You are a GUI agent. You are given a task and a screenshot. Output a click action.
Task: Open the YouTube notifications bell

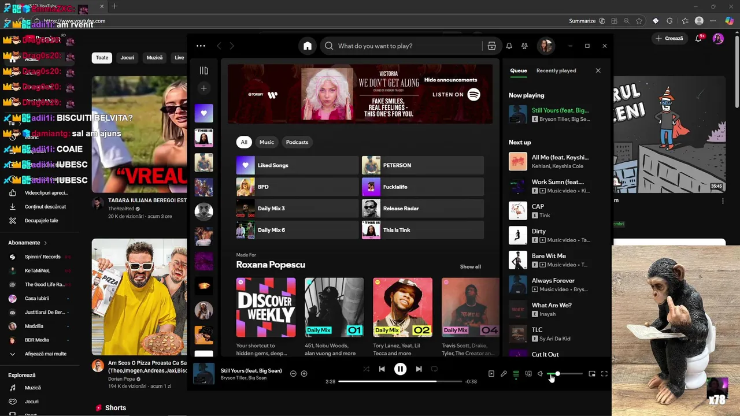699,39
